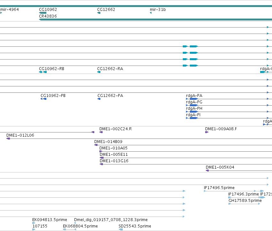Click the EK068804.5prime EST glyph
Screen dimensions: 272x231
point(69,229)
